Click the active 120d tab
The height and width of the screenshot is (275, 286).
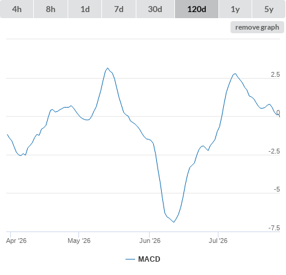tap(197, 9)
